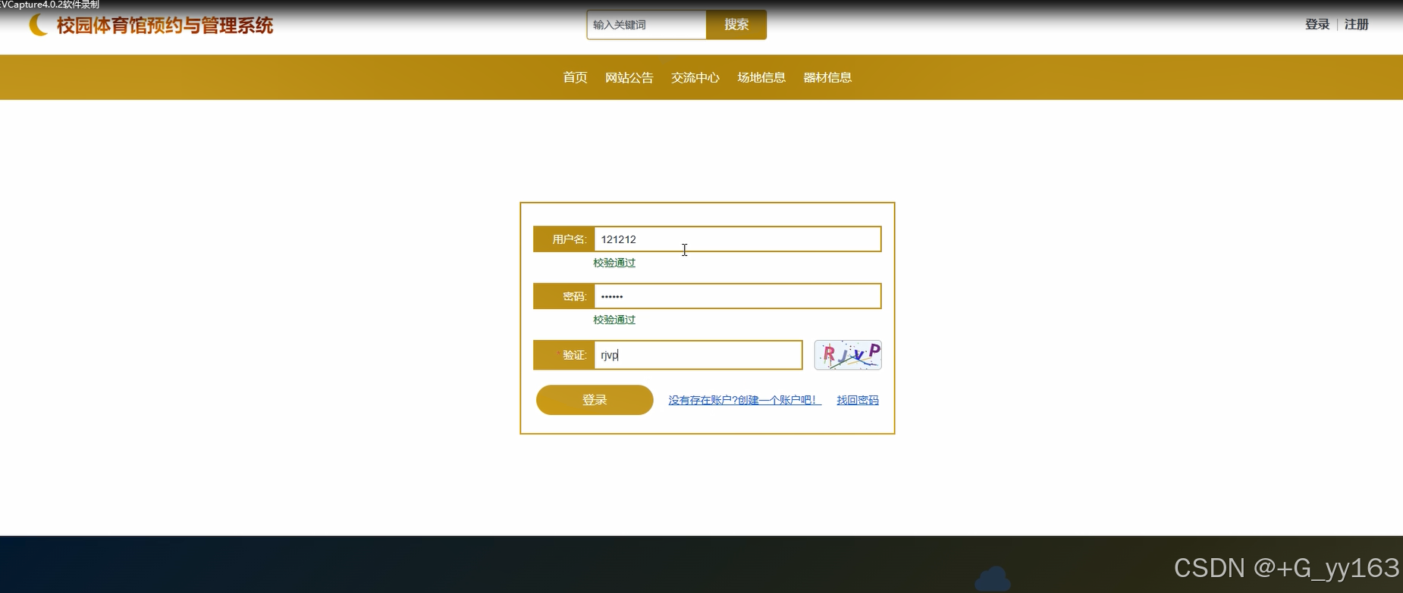
Task: Open 器材信息 navigation item
Action: tap(827, 77)
